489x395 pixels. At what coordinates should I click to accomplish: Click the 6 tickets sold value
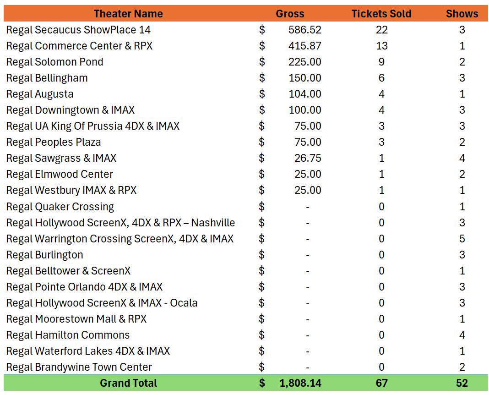point(381,78)
